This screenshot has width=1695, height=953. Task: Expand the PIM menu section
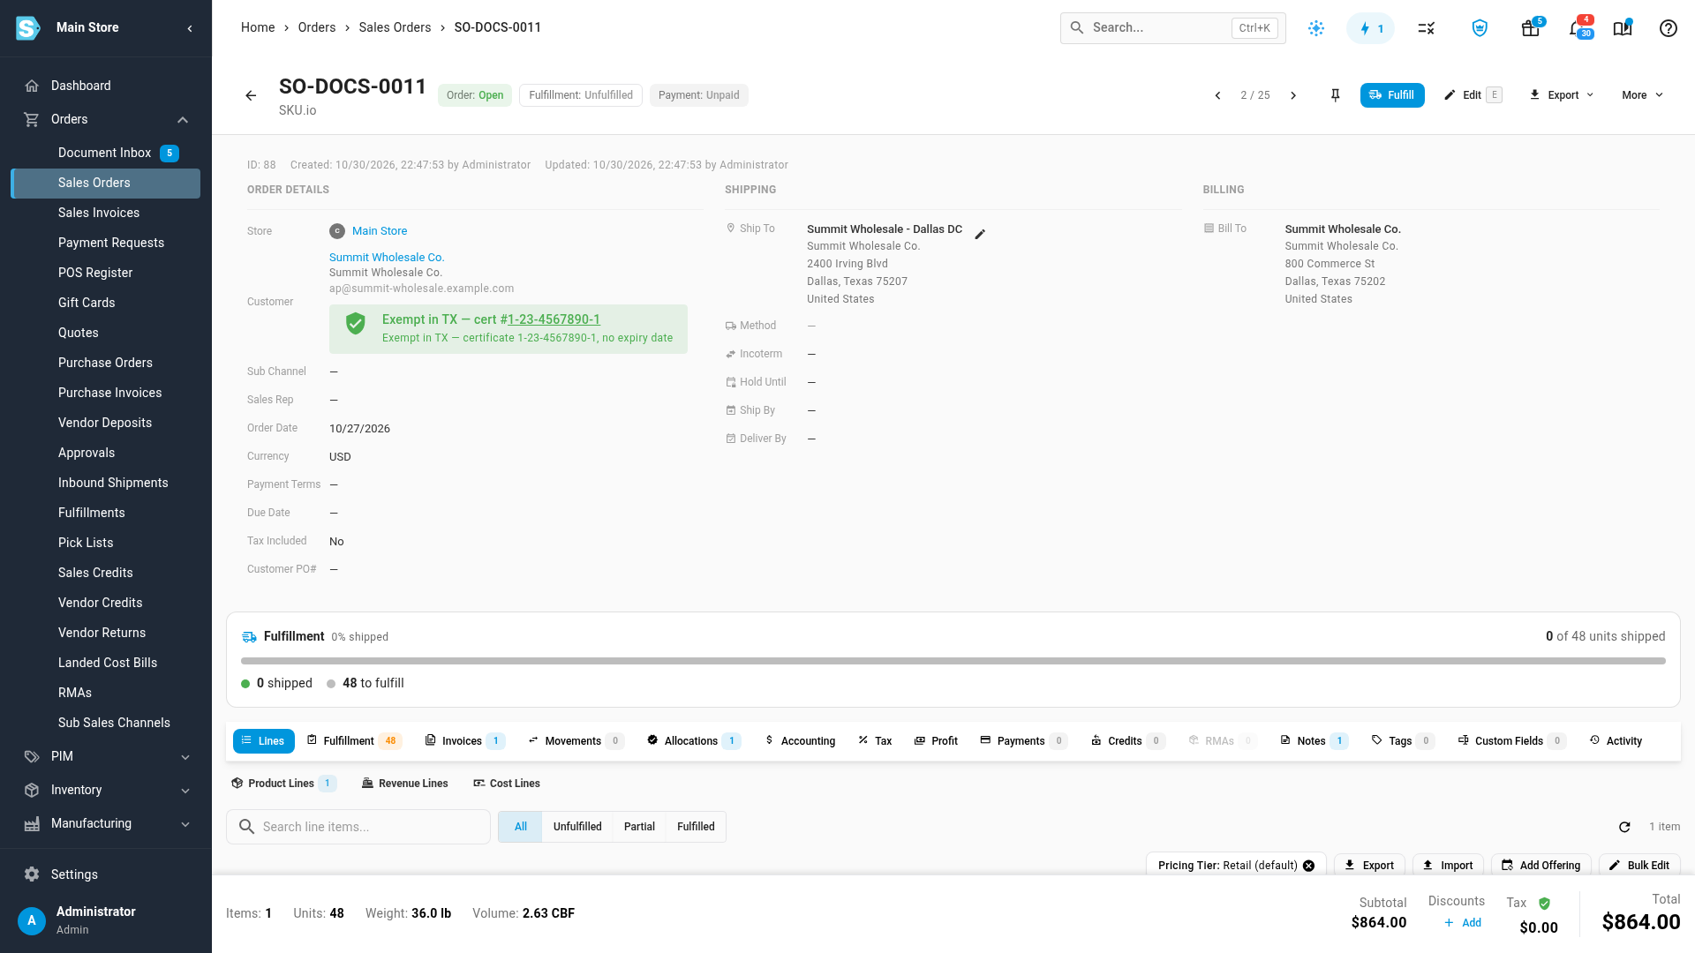point(185,757)
